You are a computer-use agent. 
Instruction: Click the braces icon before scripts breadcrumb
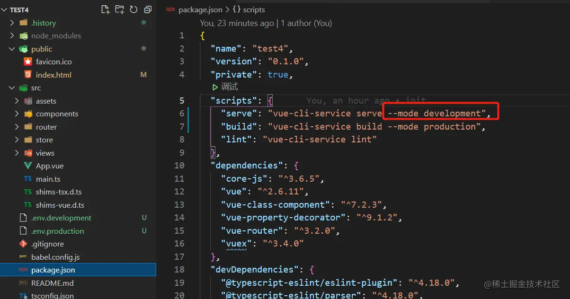(237, 9)
